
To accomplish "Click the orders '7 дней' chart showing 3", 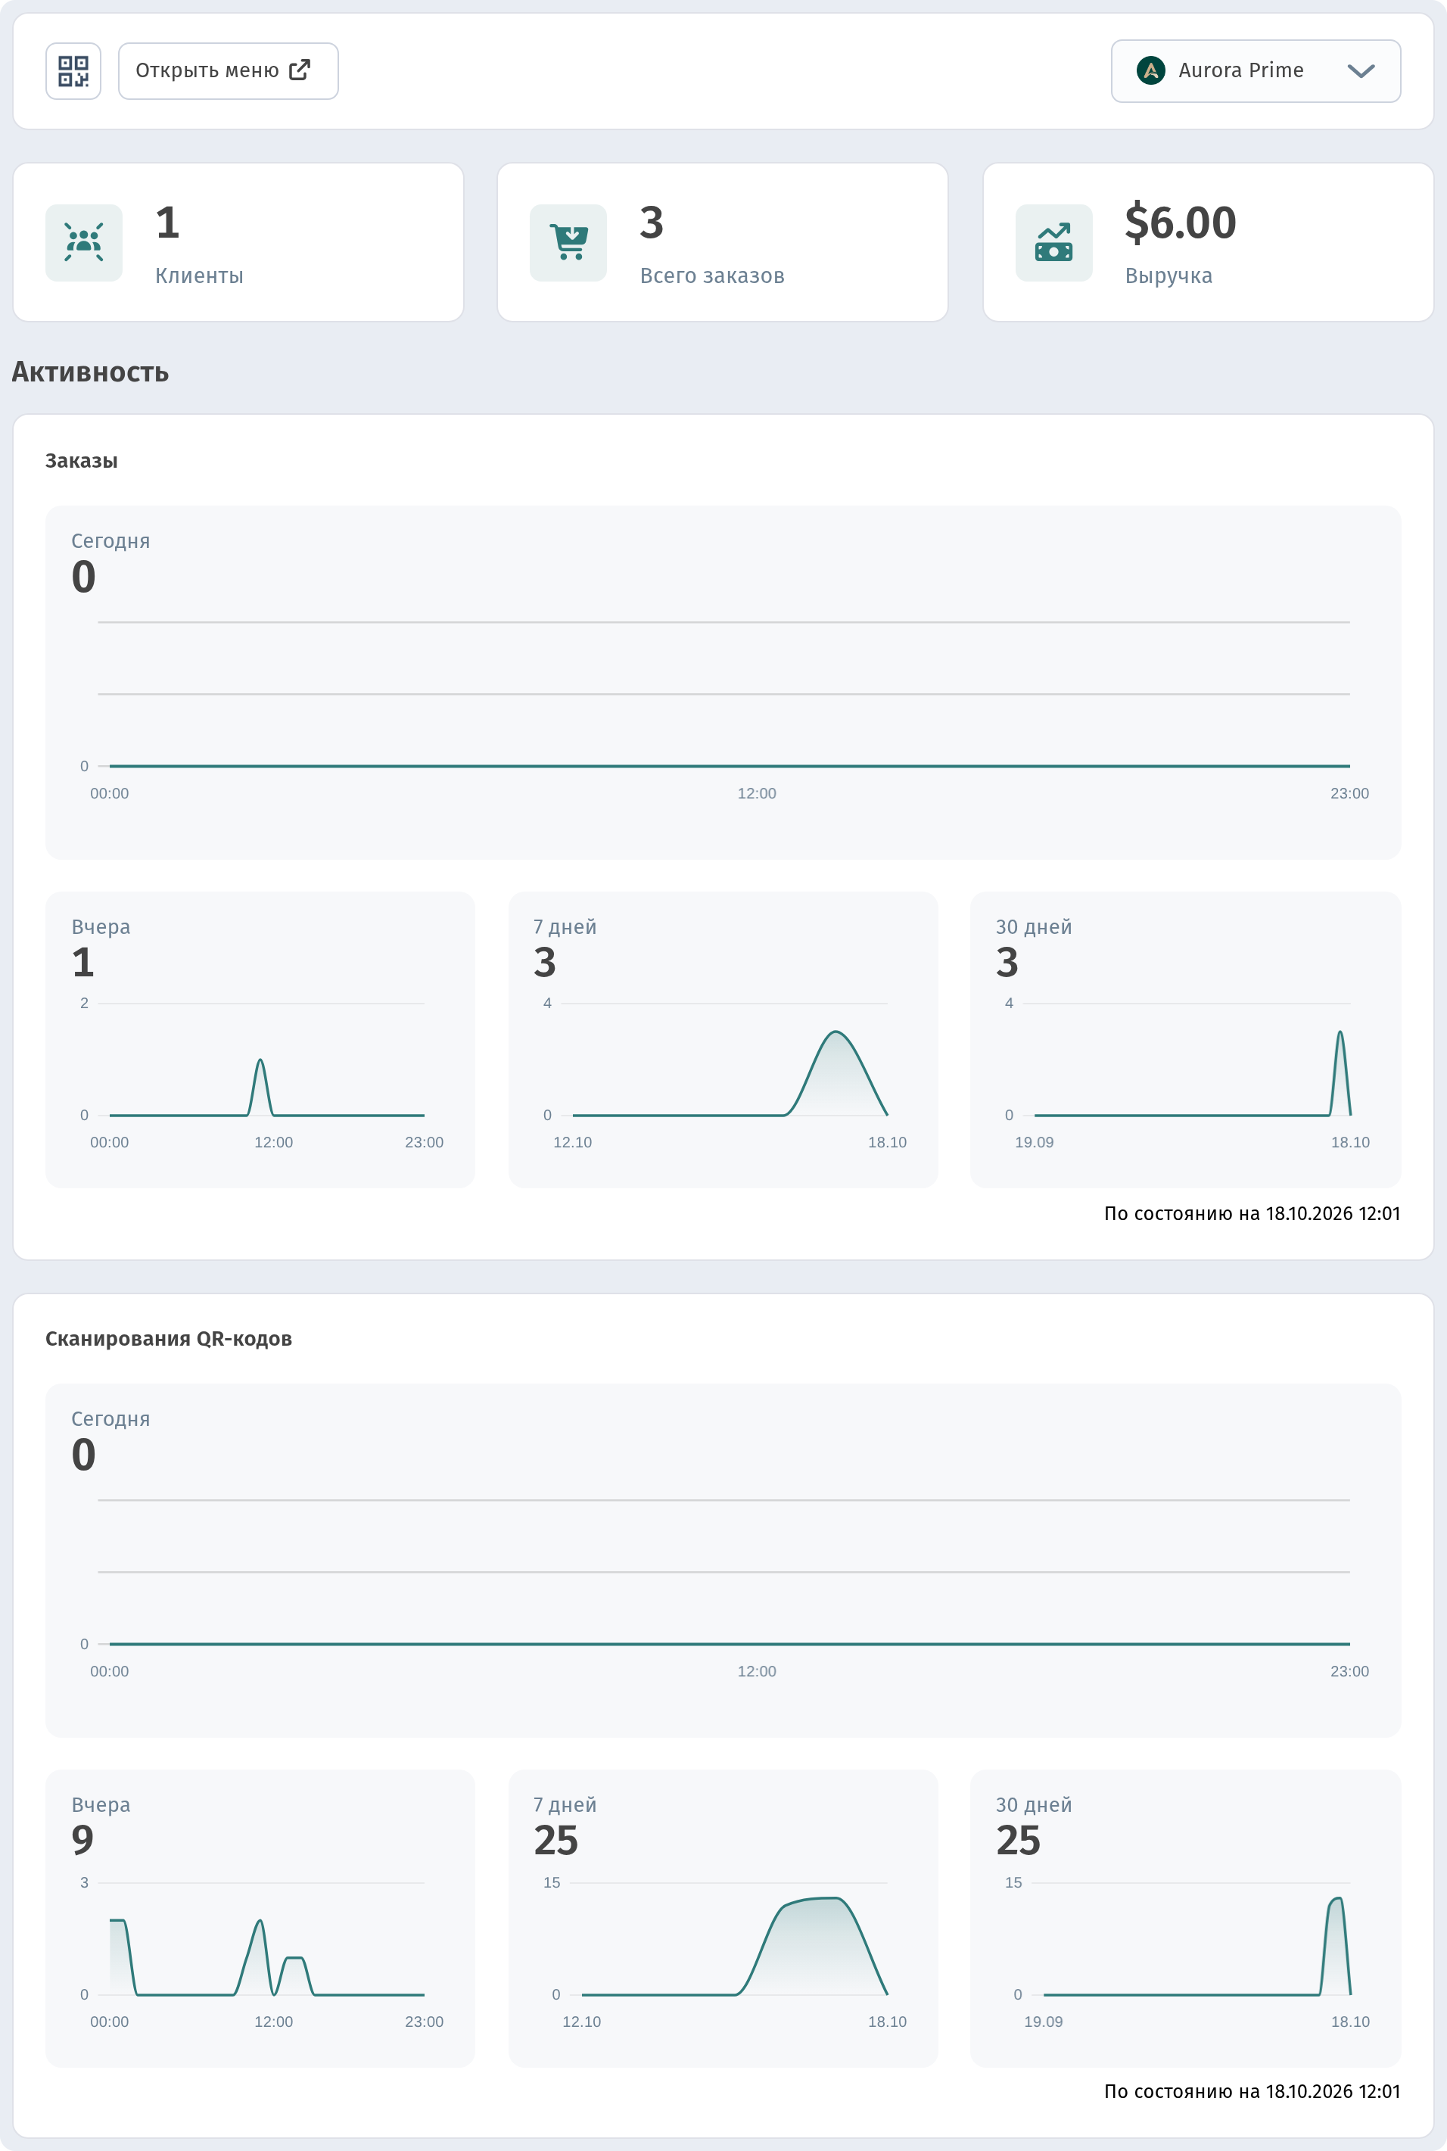I will pos(723,1039).
